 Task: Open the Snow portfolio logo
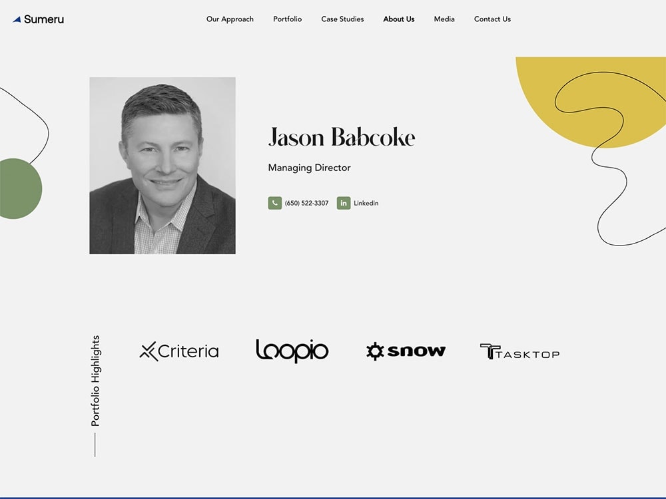point(406,351)
